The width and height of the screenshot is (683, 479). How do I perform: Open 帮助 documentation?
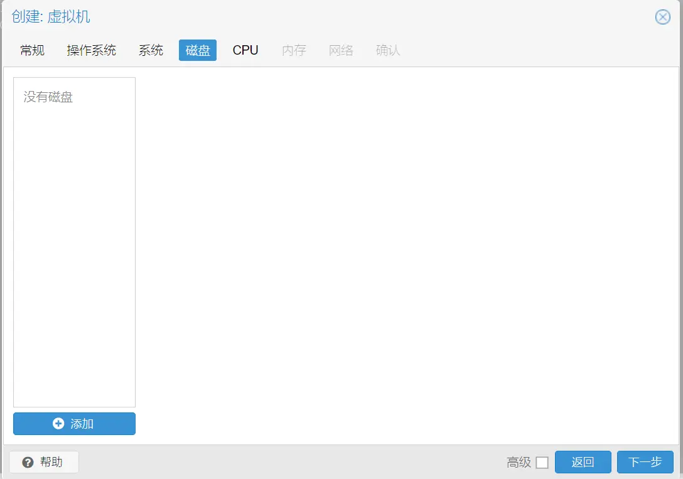44,462
